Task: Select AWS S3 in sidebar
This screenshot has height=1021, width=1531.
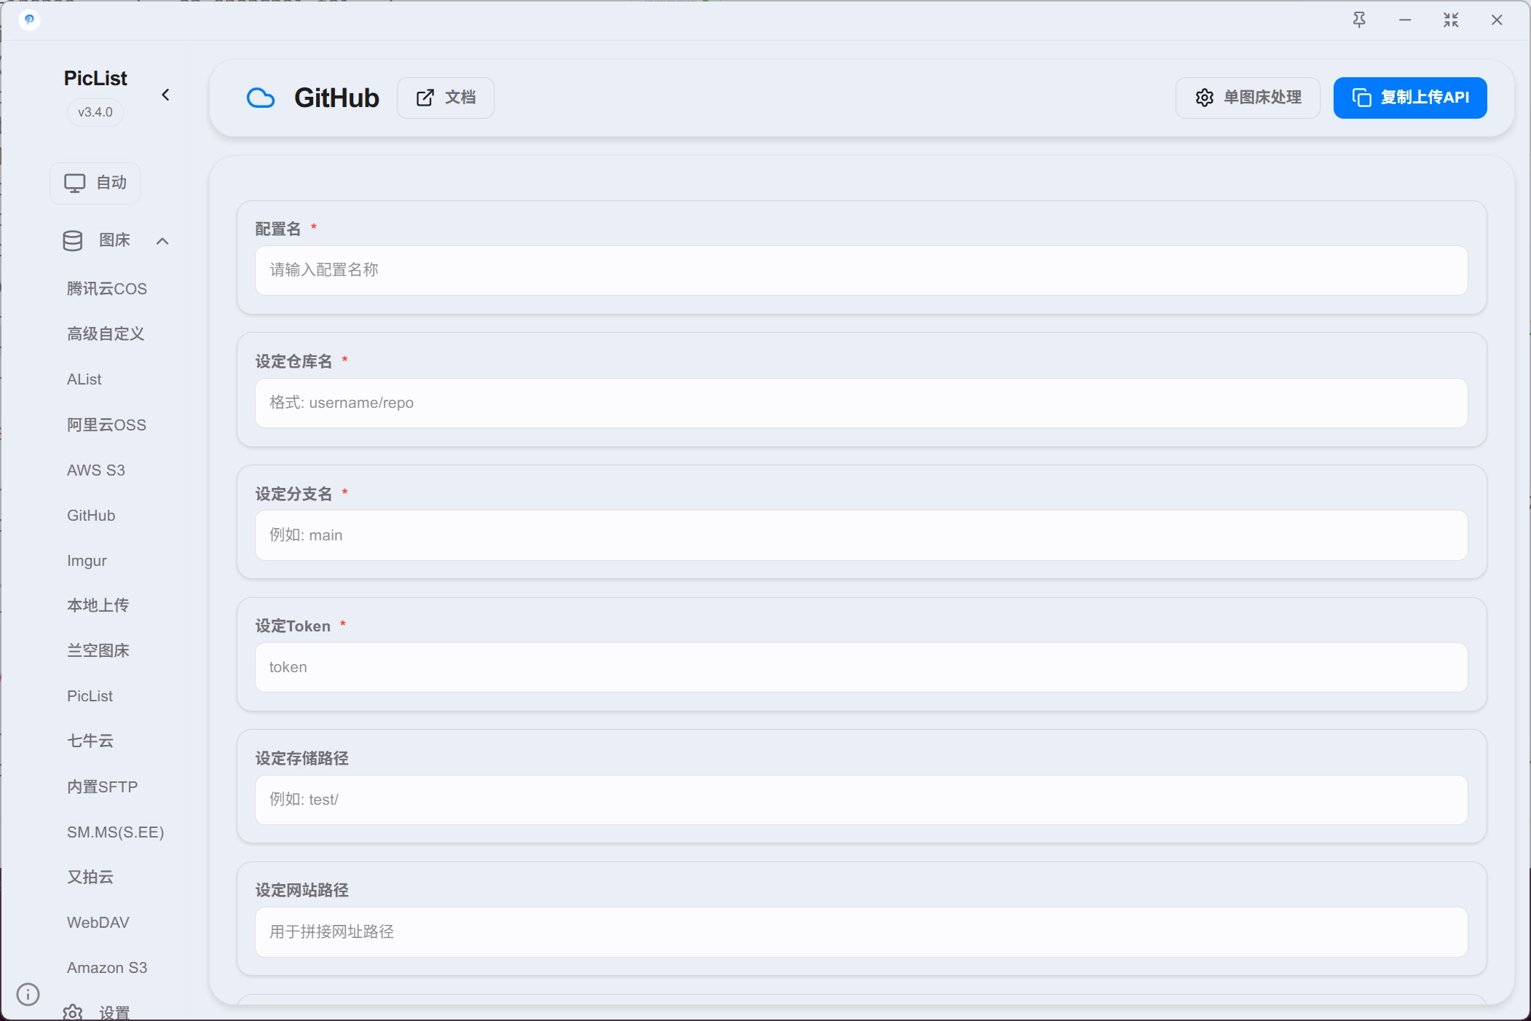Action: [96, 470]
